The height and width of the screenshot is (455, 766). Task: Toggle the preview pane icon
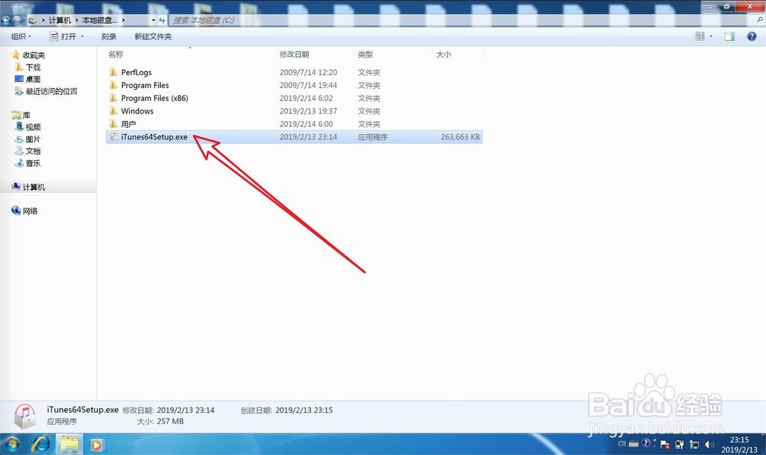tap(729, 37)
